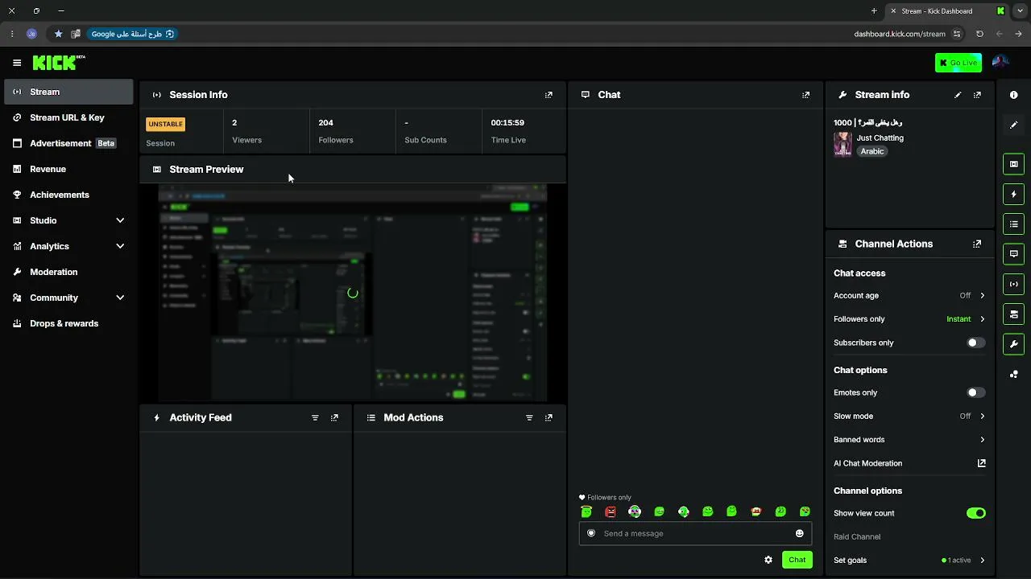
Task: Click the Just Chatting category
Action: pyautogui.click(x=880, y=138)
